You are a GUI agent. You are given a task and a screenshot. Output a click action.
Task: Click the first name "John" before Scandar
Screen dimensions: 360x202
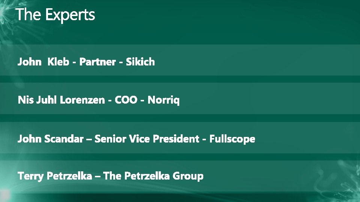pyautogui.click(x=29, y=139)
